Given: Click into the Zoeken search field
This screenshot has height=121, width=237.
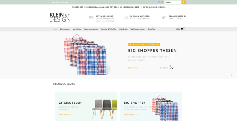Looking at the screenshot, I should tap(173, 2).
